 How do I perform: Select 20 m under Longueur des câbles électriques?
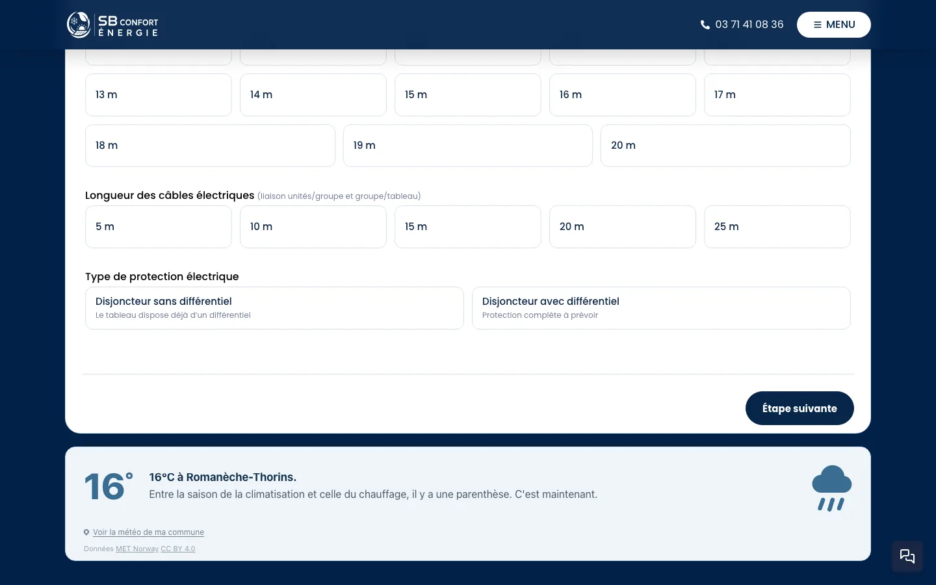click(x=623, y=227)
